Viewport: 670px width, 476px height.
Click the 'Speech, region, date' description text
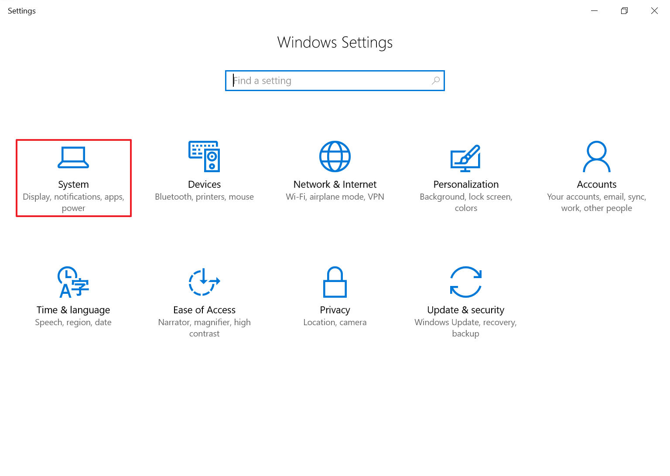[x=73, y=322]
